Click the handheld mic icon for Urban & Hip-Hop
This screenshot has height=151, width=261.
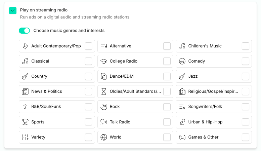click(182, 122)
